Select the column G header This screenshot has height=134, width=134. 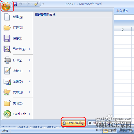(123, 29)
